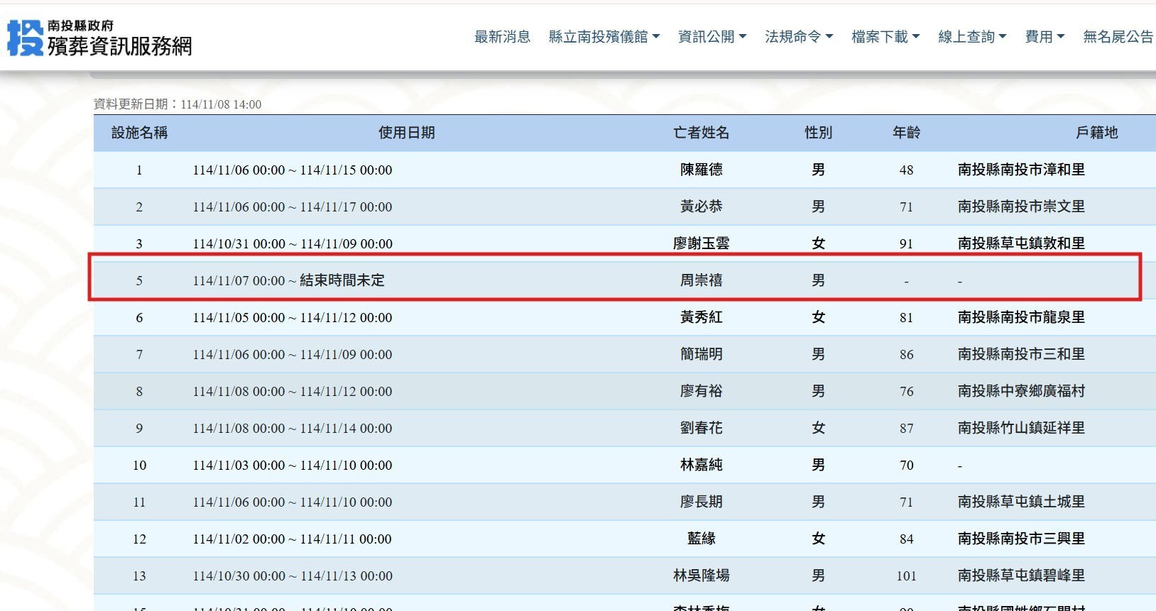The height and width of the screenshot is (611, 1156).
Task: Open the 線上查詢 dropdown menu
Action: click(971, 37)
